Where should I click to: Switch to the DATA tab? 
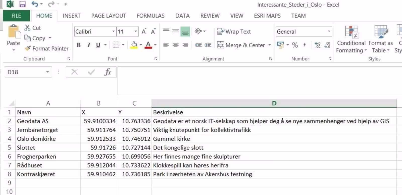(x=182, y=16)
